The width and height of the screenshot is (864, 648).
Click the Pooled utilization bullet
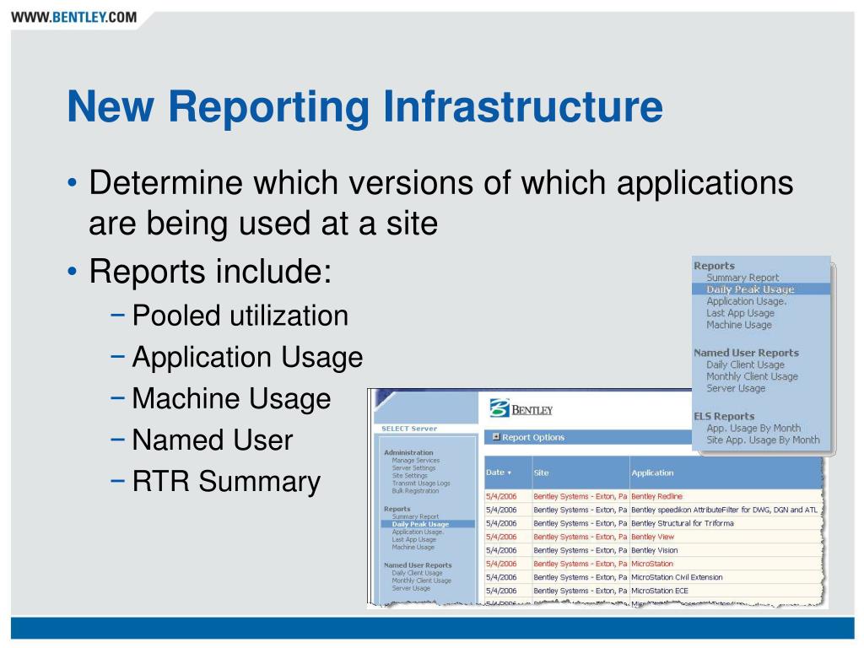pyautogui.click(x=240, y=316)
